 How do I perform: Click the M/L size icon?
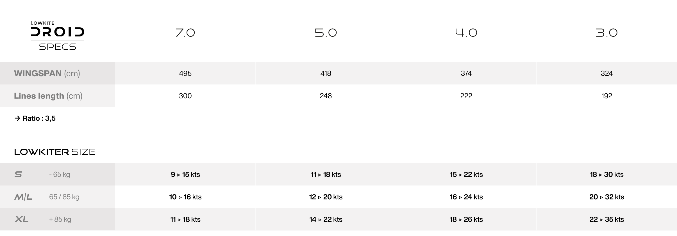[23, 197]
